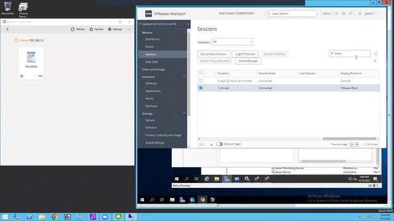Open the guest1 user dropdown
This screenshot has width=394, height=221.
371,14
